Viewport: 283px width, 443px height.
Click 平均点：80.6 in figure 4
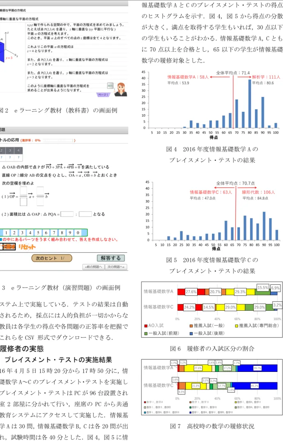click(263, 83)
